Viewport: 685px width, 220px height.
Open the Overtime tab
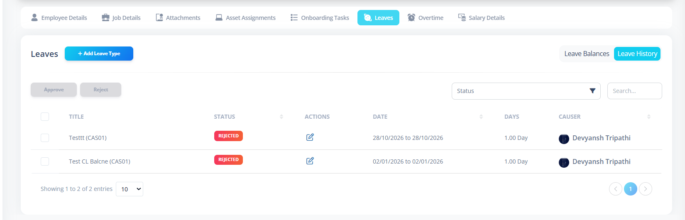click(x=426, y=18)
